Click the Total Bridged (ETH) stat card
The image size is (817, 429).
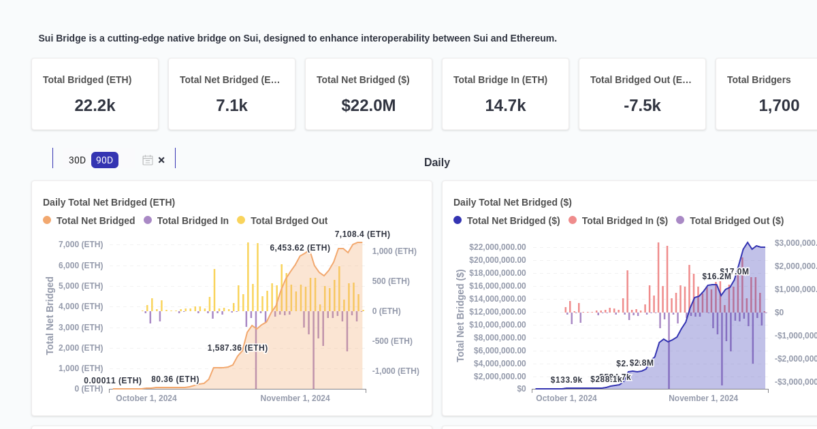95,93
